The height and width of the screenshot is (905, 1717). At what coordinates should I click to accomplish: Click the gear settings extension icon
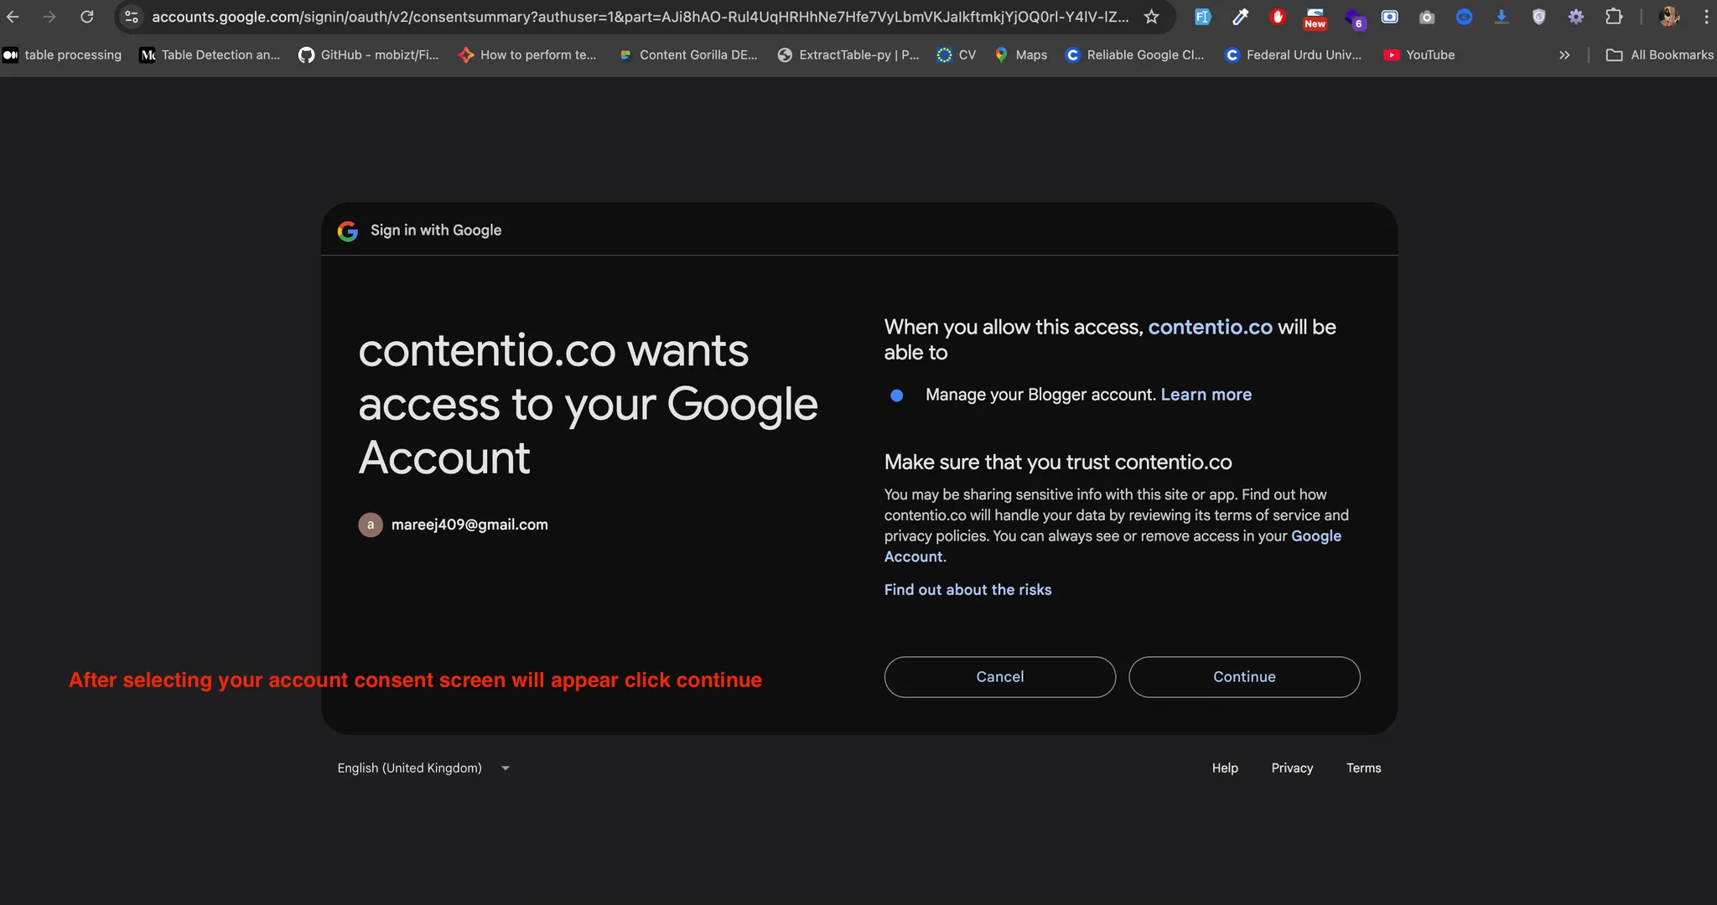point(1576,17)
